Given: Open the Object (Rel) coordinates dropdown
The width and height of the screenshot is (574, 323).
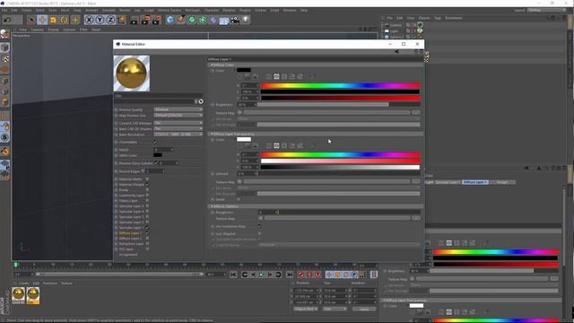Looking at the screenshot, I should [x=306, y=309].
